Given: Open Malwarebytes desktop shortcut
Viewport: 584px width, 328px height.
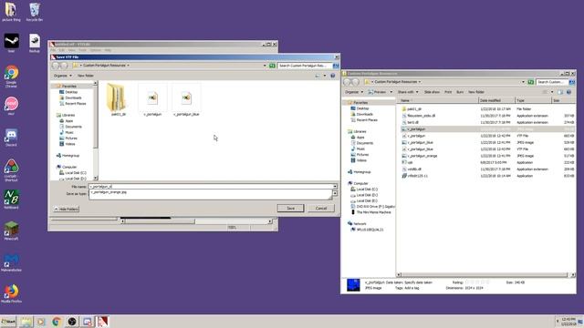Looking at the screenshot, I should pyautogui.click(x=11, y=262).
